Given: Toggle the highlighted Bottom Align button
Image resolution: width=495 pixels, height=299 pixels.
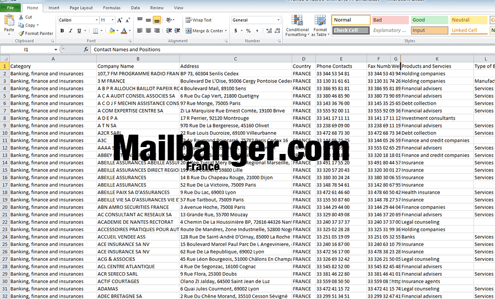Looking at the screenshot, I should pos(157,20).
